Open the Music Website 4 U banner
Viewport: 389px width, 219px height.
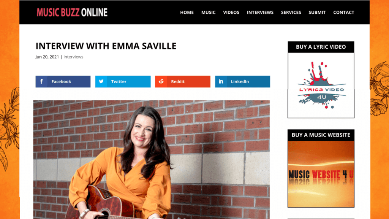[x=321, y=174]
